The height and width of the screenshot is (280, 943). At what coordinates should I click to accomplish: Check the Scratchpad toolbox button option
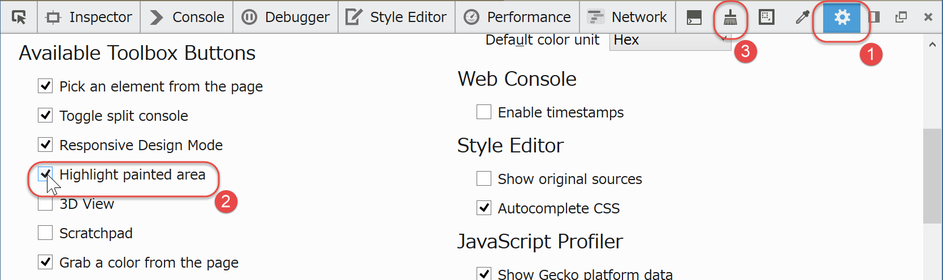click(x=45, y=233)
